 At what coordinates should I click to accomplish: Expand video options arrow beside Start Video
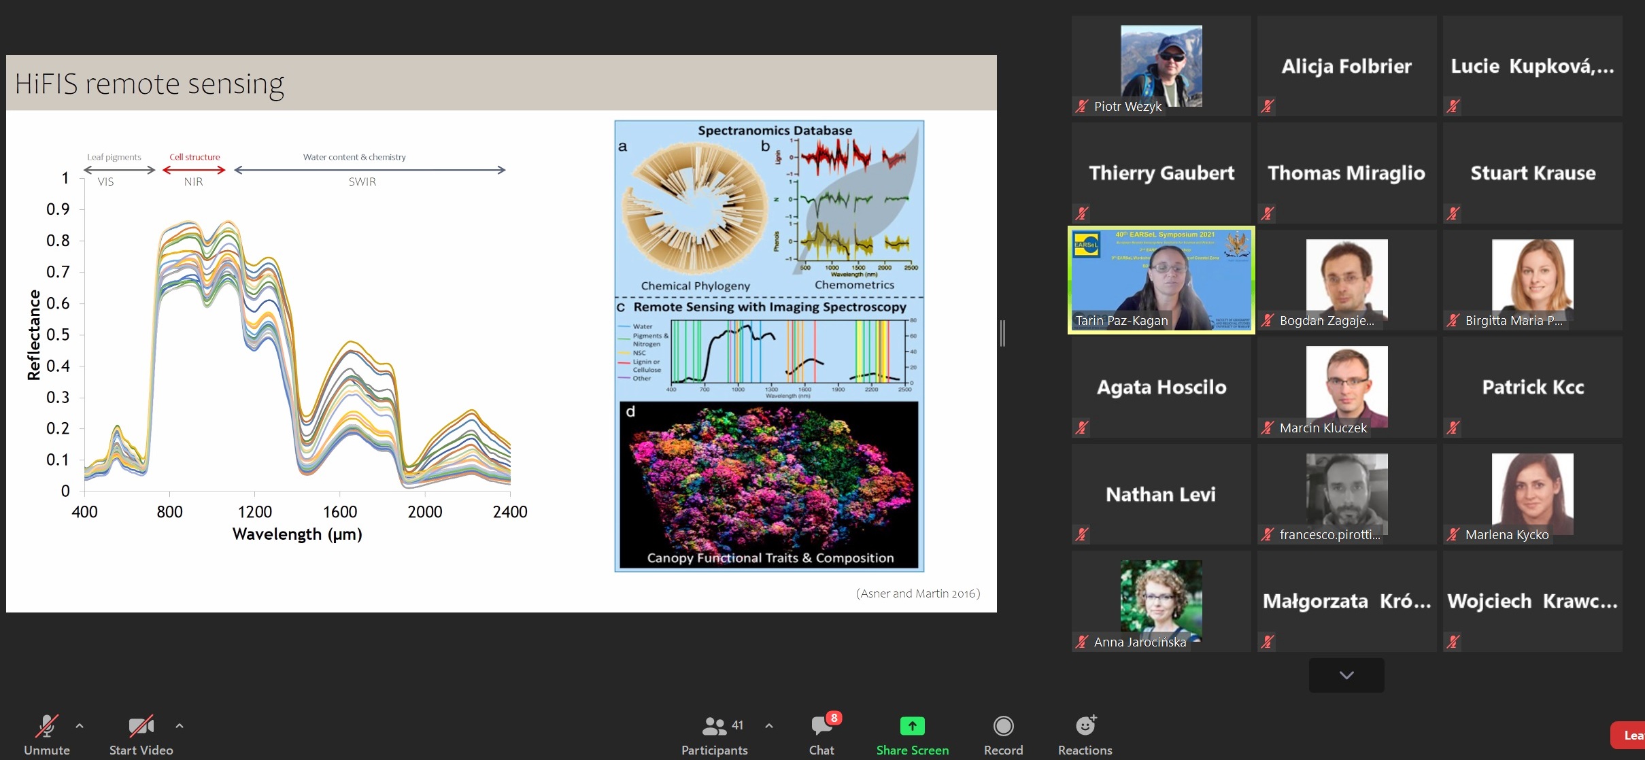[180, 726]
